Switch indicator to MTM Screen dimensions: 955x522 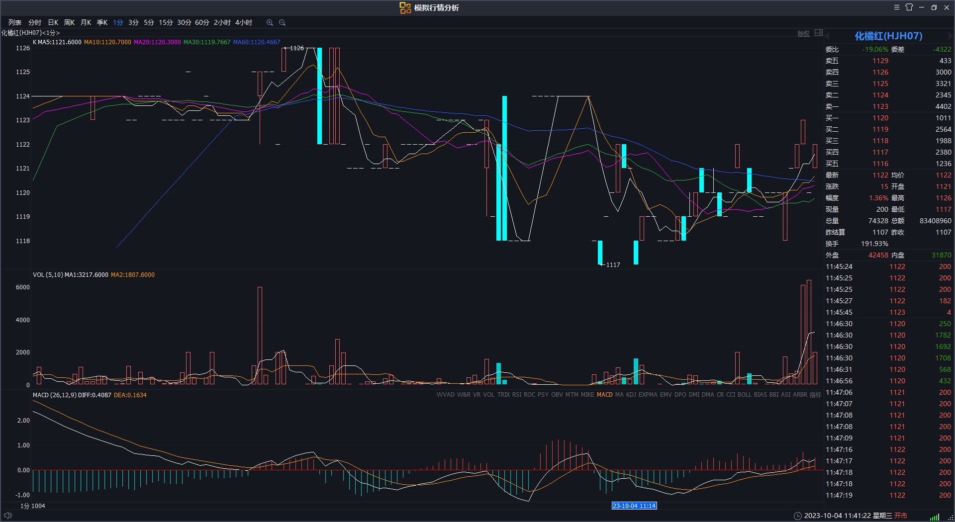tap(572, 395)
